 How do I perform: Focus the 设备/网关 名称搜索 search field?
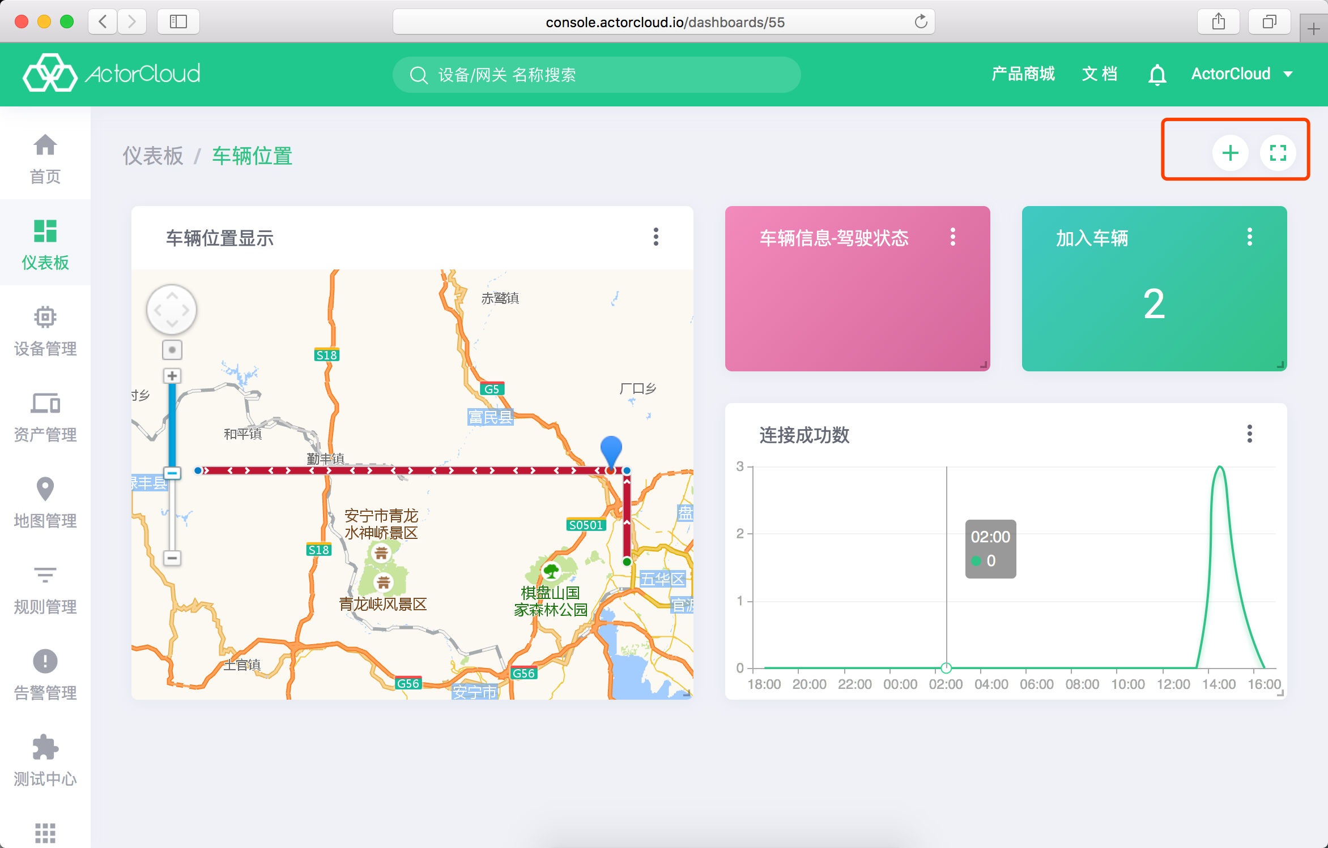click(x=597, y=74)
